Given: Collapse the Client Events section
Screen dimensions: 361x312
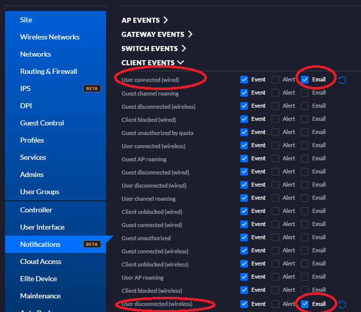Looking at the screenshot, I should [x=153, y=63].
